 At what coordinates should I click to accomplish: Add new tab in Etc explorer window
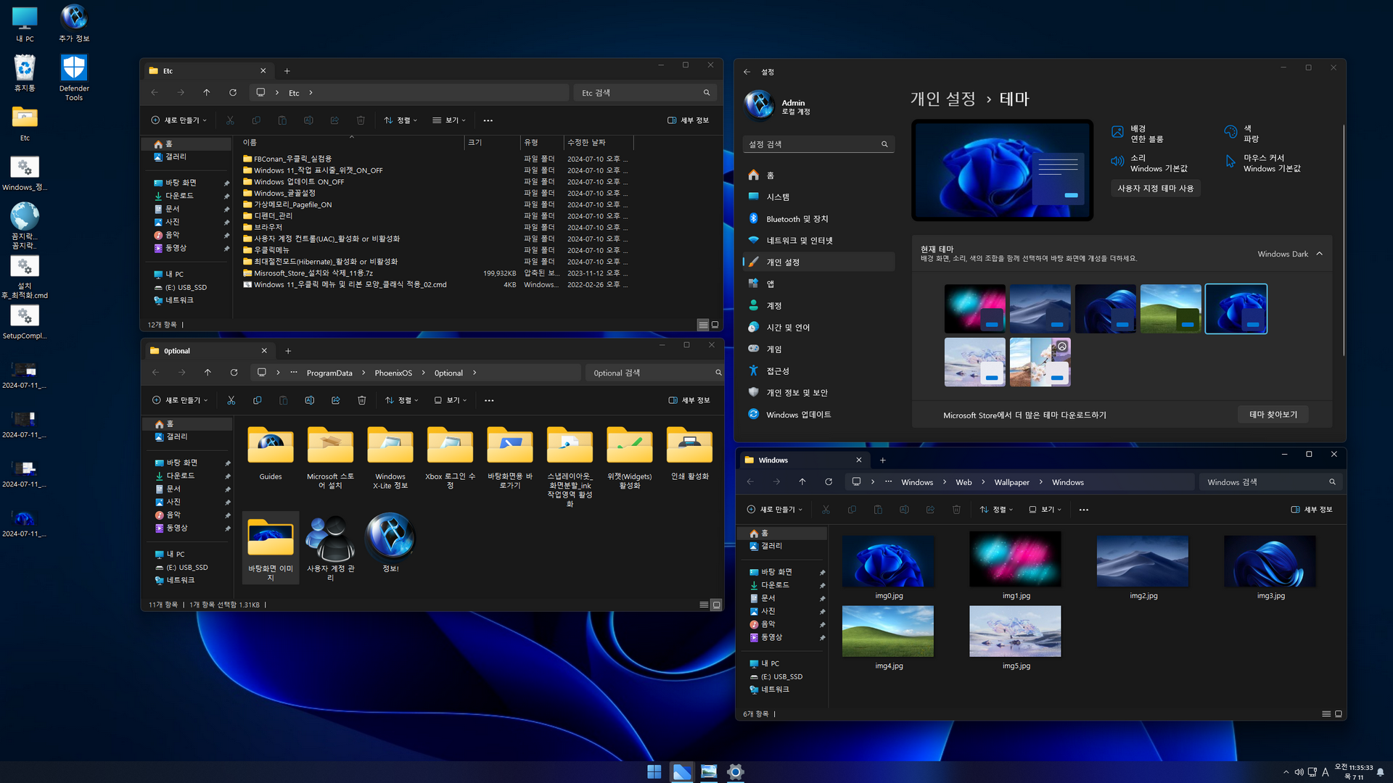[287, 71]
